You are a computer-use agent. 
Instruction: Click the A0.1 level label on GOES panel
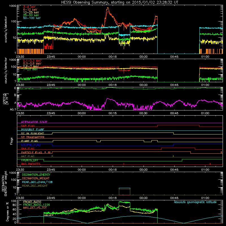point(13,110)
